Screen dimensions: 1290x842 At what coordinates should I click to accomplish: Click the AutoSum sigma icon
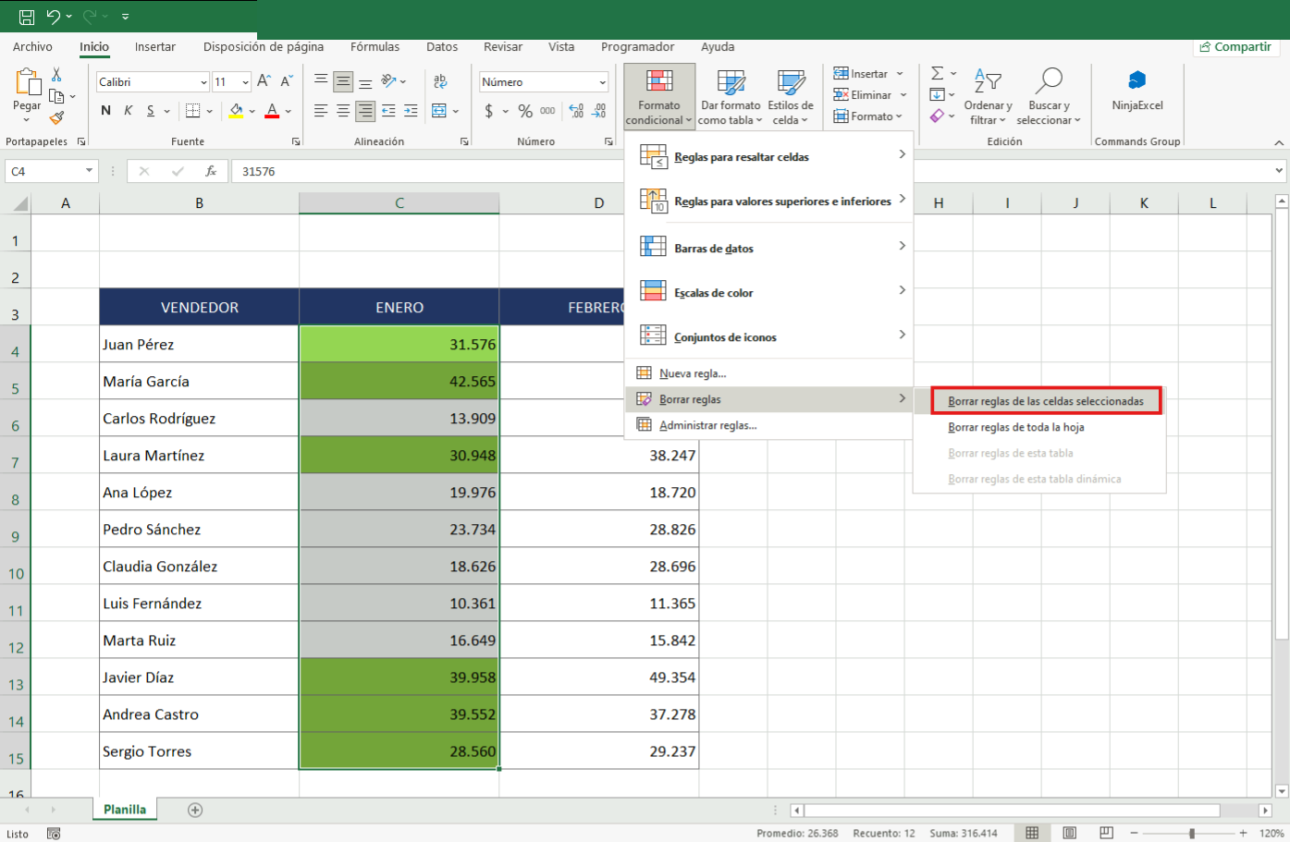click(938, 73)
